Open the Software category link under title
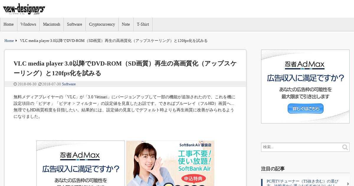 coord(69,84)
